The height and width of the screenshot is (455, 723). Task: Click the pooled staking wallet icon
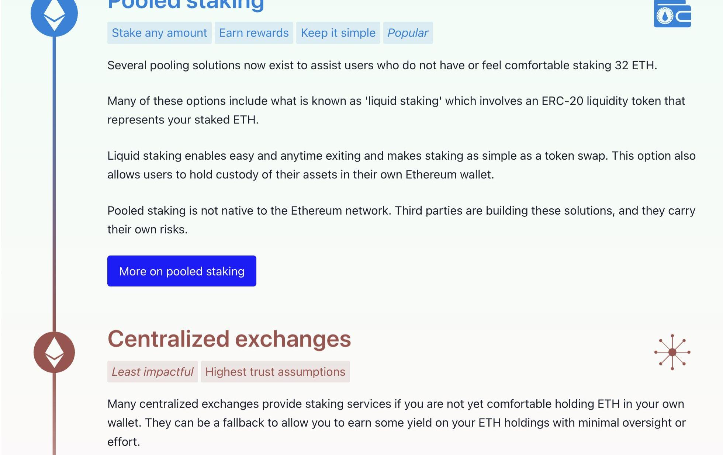pos(672,14)
